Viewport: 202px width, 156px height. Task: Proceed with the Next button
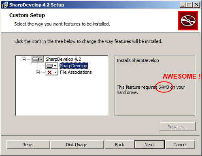tap(149, 145)
